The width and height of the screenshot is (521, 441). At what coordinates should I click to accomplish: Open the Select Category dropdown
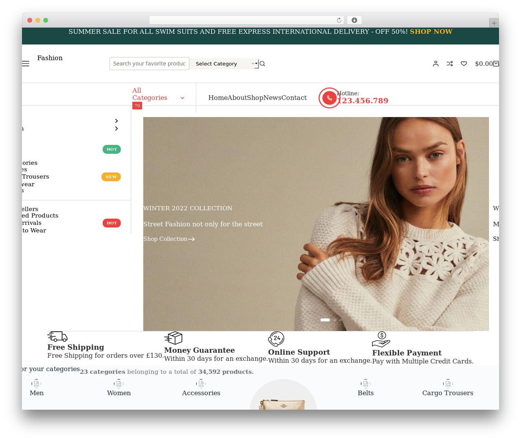pos(224,63)
